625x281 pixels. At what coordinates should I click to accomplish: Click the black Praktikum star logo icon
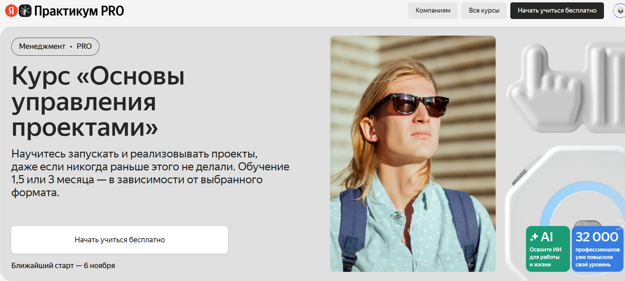[25, 11]
